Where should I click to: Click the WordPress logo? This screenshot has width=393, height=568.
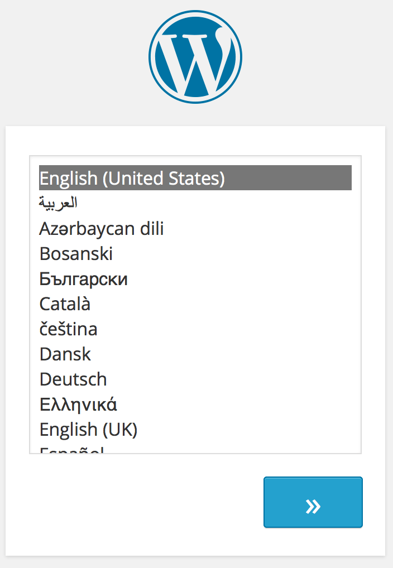pos(195,56)
